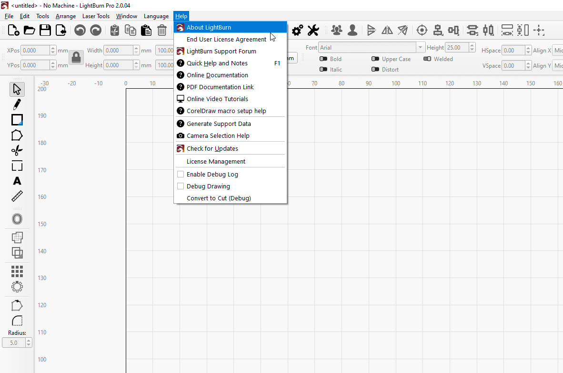Select the Measure ruler tool

[x=17, y=197]
